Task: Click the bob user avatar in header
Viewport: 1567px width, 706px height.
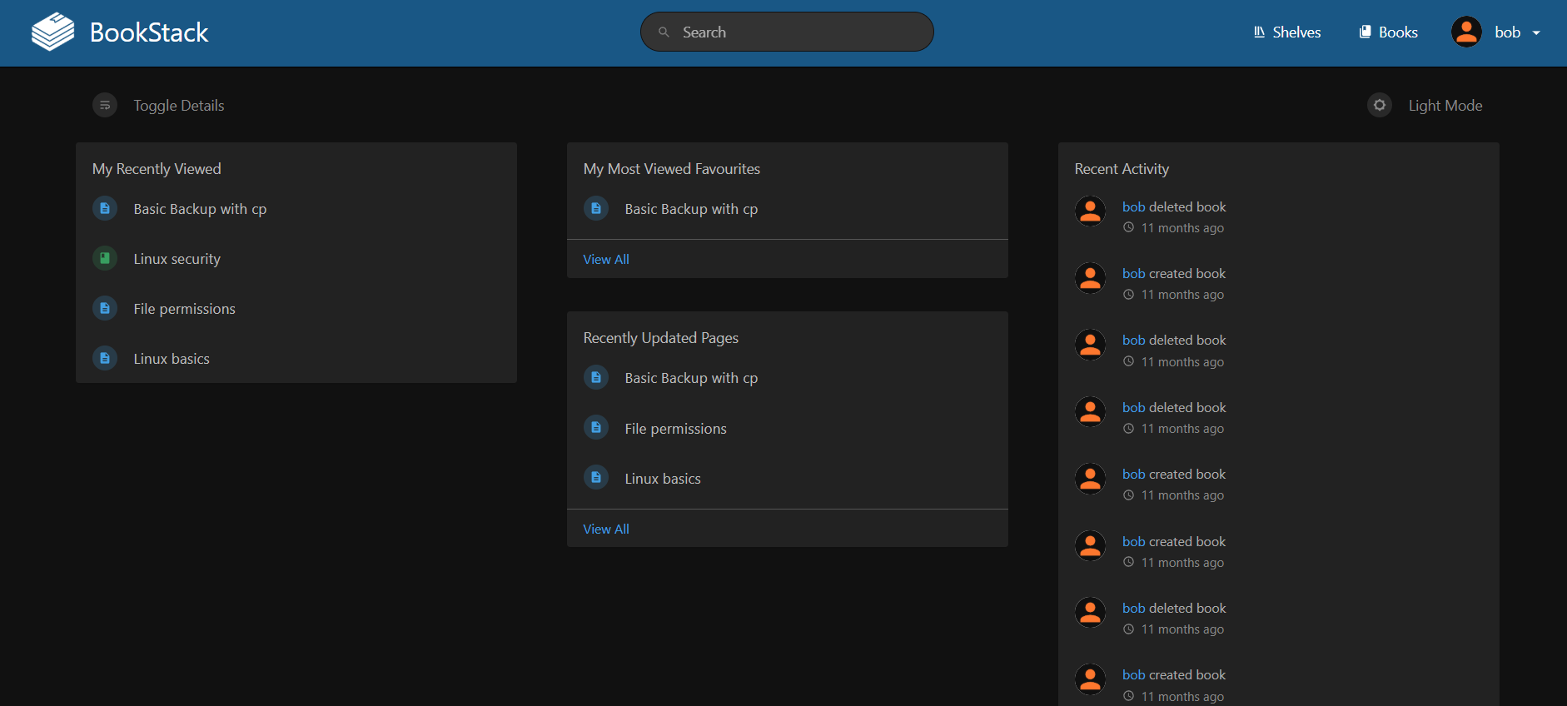Action: [1466, 32]
